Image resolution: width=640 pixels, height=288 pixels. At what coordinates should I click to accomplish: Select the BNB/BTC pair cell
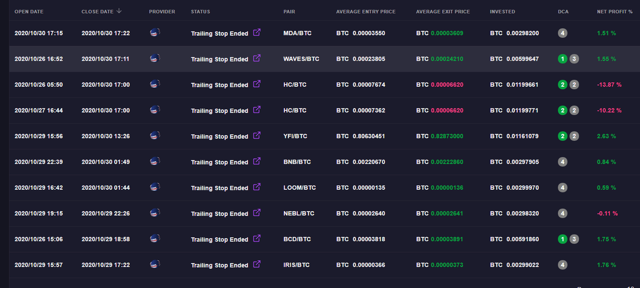(x=297, y=162)
